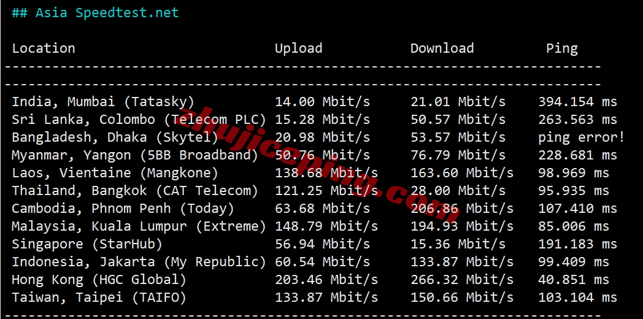The width and height of the screenshot is (643, 319).
Task: Select the Location column header
Action: (44, 48)
